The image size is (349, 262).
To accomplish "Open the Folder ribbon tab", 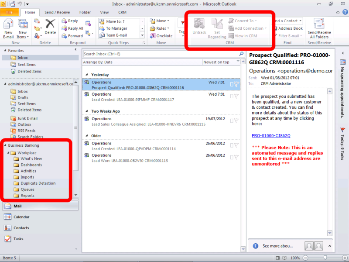I will (x=85, y=12).
